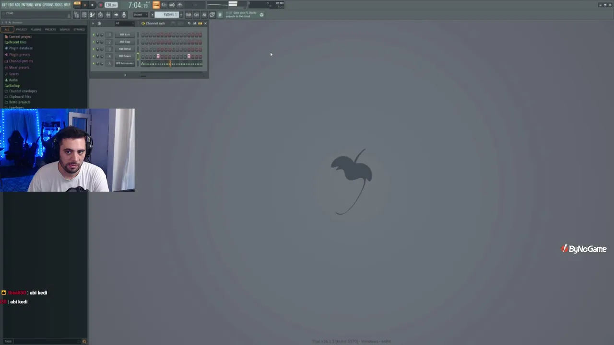
Task: Close the Channel rack window
Action: (x=205, y=23)
